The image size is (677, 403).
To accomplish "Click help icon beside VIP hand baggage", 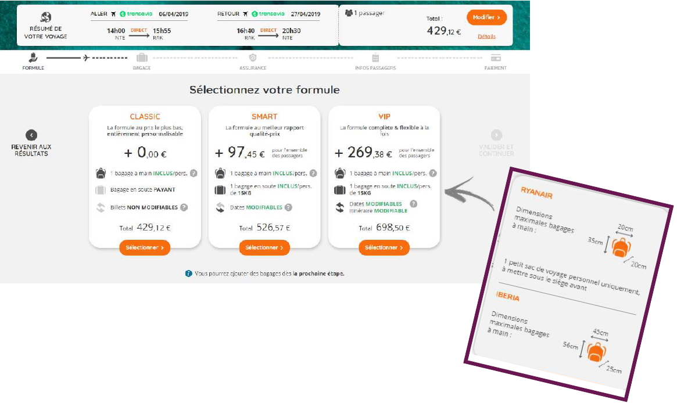I will [x=433, y=173].
